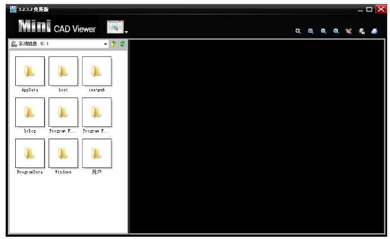Click inside the black drawing preview area

257,136
